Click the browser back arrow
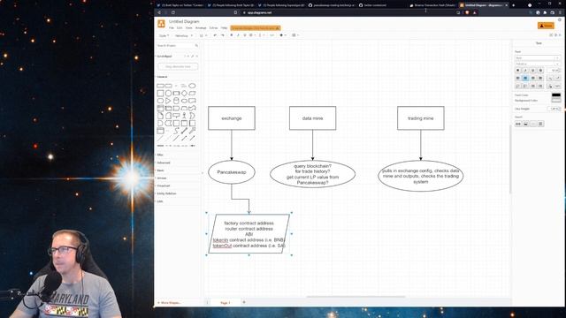 click(x=159, y=12)
